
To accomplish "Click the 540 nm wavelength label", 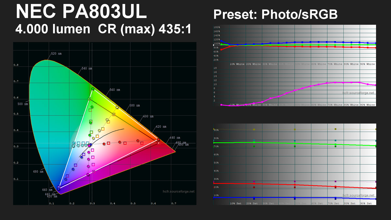I will click(87, 69).
